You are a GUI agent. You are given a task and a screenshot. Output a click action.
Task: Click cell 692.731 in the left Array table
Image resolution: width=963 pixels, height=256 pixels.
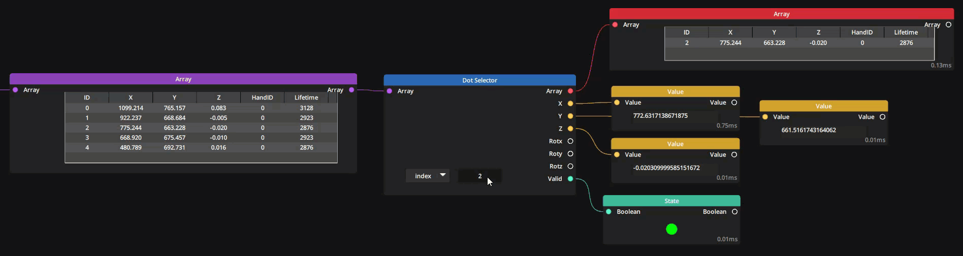point(174,148)
